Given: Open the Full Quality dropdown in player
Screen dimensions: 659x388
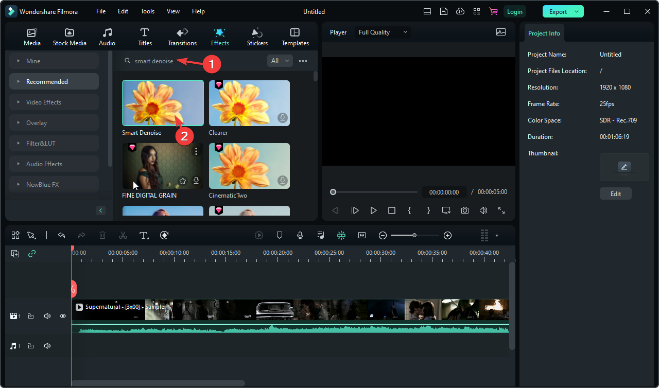Looking at the screenshot, I should click(x=383, y=32).
